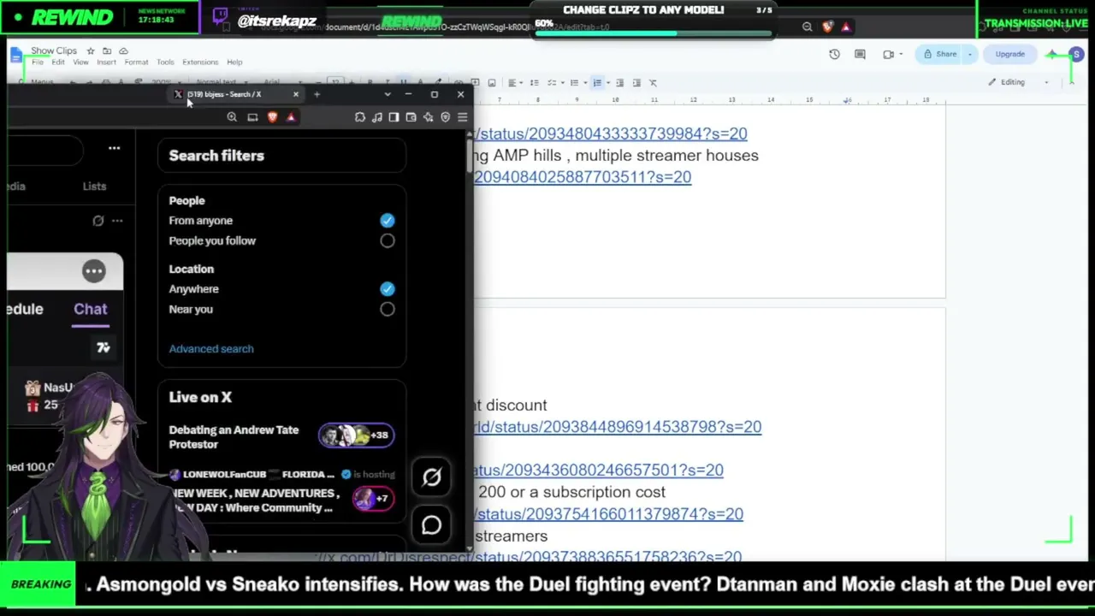1095x616 pixels.
Task: Open Google Docs home via the blue Docs logo
Action: click(16, 56)
